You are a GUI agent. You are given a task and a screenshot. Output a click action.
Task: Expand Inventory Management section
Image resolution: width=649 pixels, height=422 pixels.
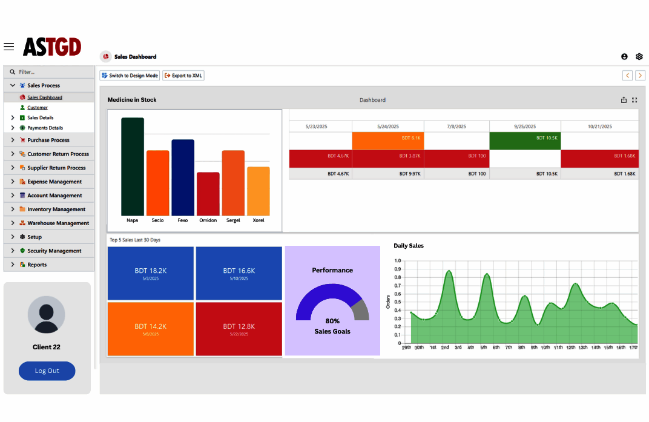[x=13, y=209]
